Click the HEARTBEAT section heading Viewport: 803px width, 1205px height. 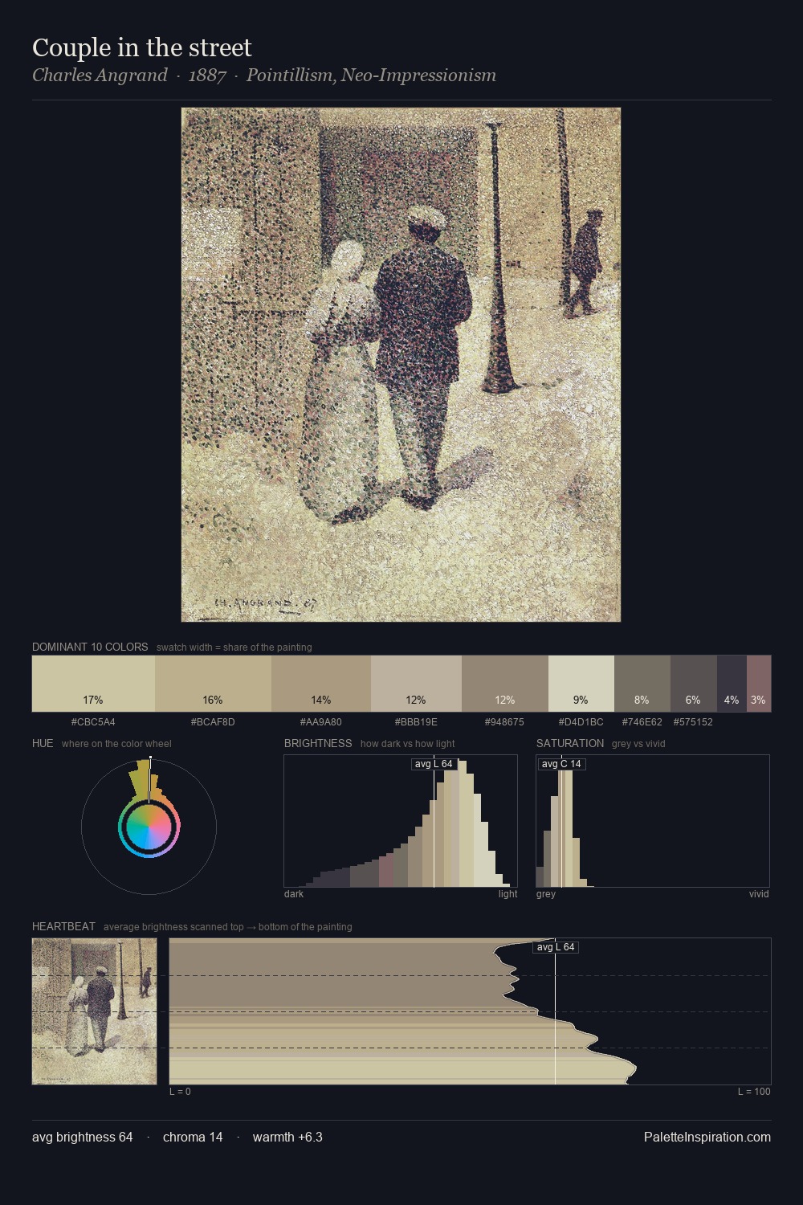(x=63, y=926)
